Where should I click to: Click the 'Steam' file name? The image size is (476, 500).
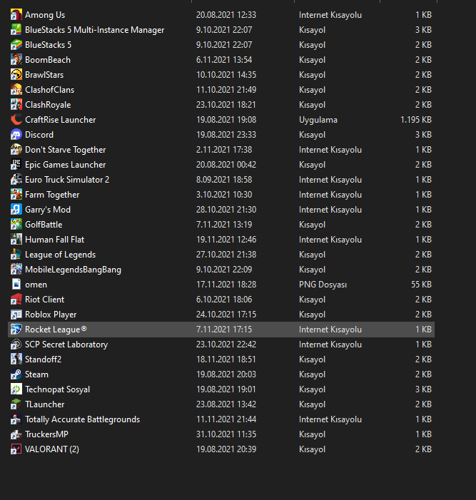[36, 374]
